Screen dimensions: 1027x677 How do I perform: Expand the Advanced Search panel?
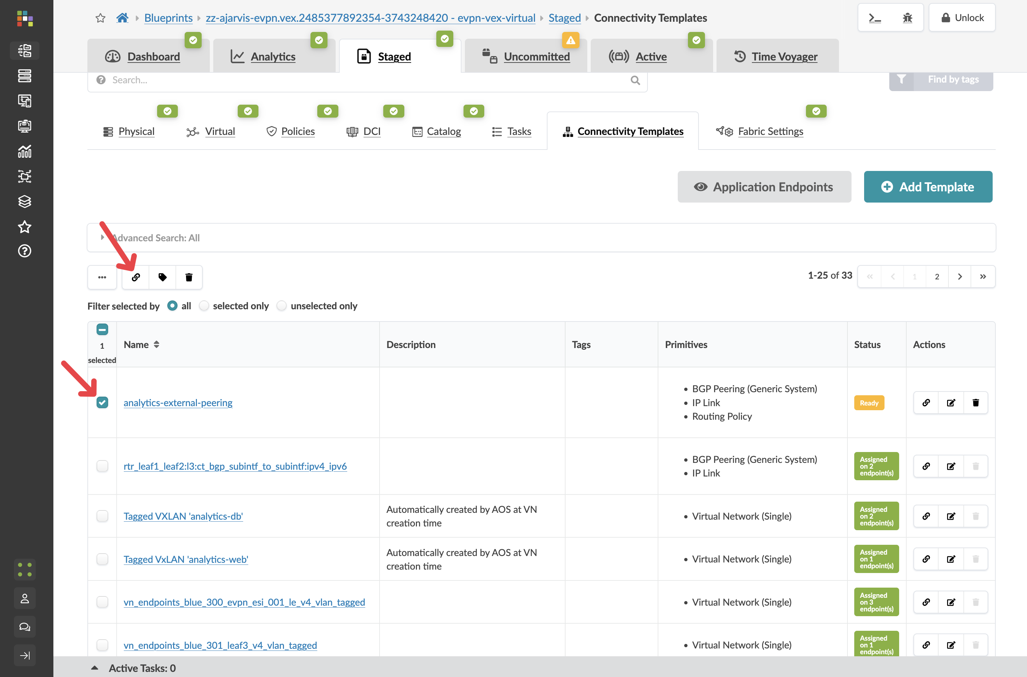click(x=102, y=238)
